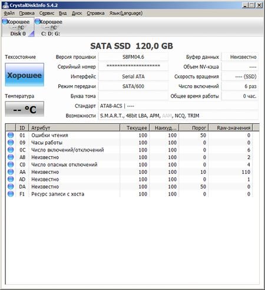The image size is (265, 290).
Task: Click the ID column header
Action: pos(22,128)
